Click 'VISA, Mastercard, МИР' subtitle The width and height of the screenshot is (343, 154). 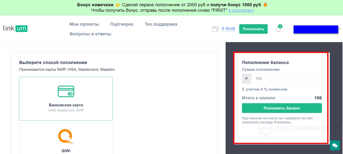click(66, 110)
